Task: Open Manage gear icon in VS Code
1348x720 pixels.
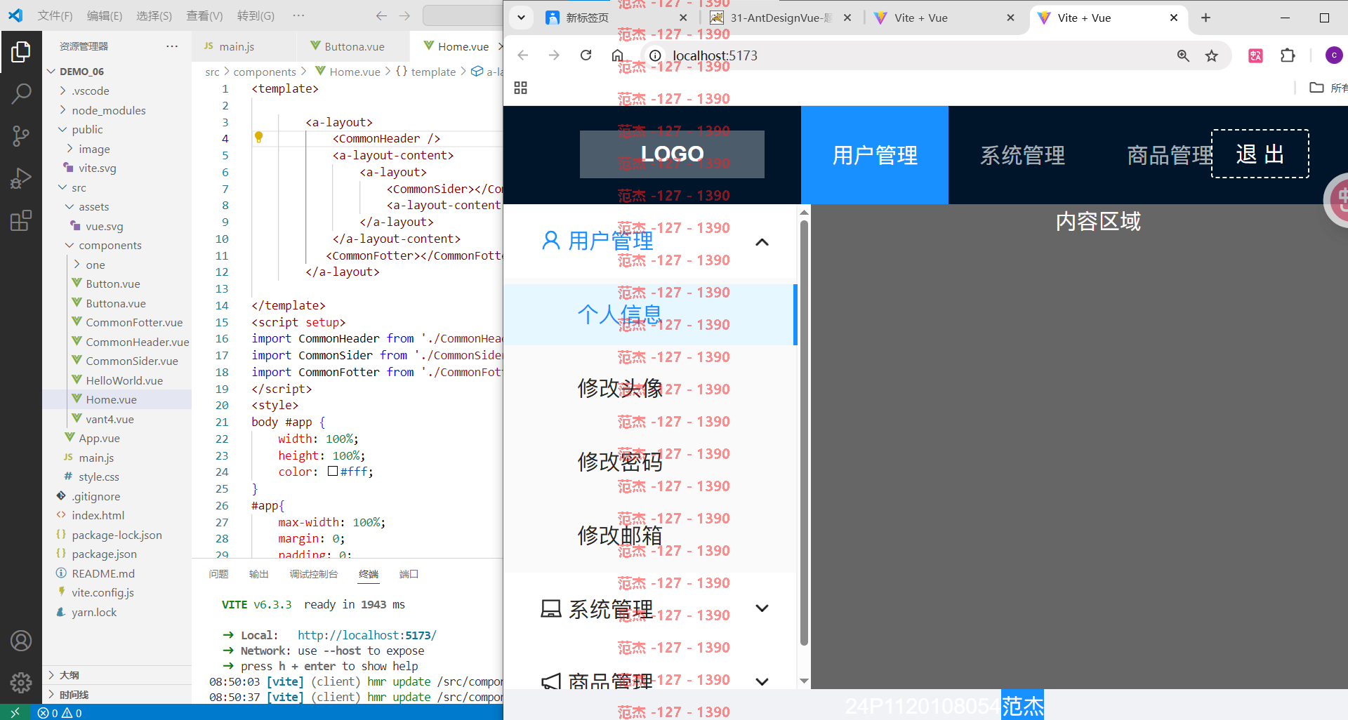Action: click(21, 682)
